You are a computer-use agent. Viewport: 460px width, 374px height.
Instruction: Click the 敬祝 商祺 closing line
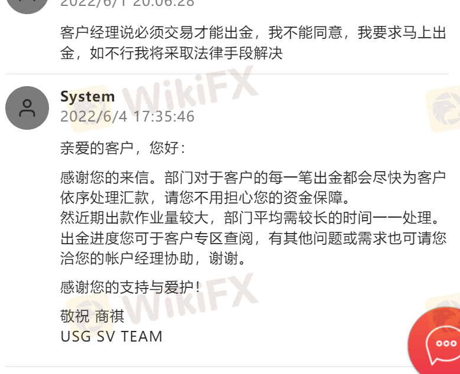pos(92,316)
